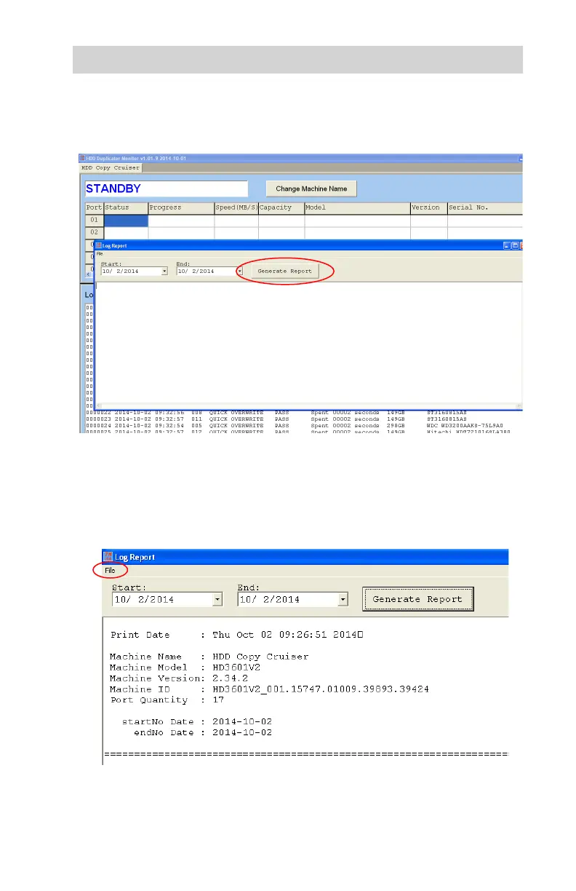Maximize the small overlapping Log Report window
Screen dimensions: 576x891
point(515,246)
